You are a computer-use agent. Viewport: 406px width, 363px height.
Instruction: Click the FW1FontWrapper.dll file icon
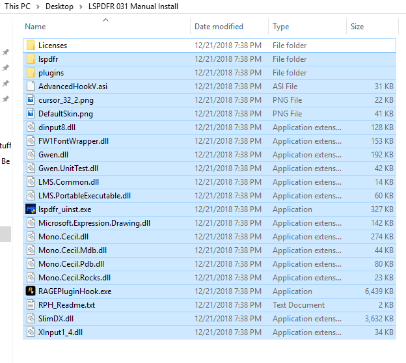coord(31,141)
